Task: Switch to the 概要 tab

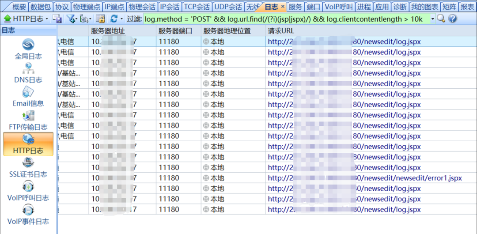Action: tap(19, 7)
